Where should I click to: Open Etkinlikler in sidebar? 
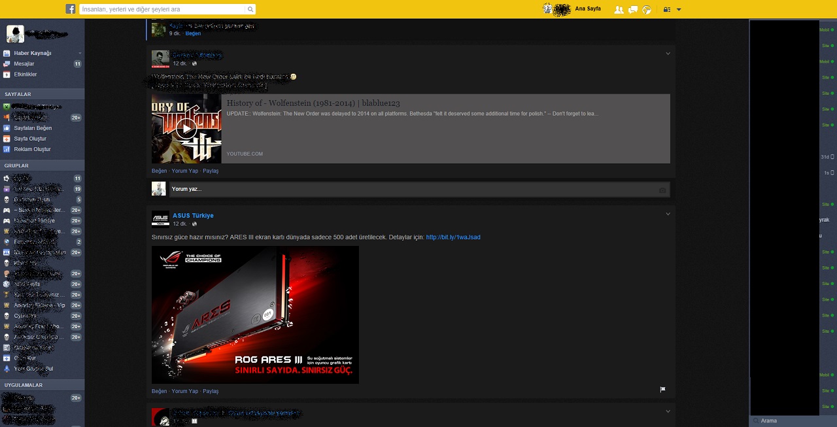pos(26,75)
